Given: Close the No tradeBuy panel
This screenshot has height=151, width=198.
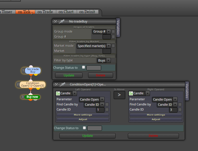Looking at the screenshot, I should tap(56, 22).
